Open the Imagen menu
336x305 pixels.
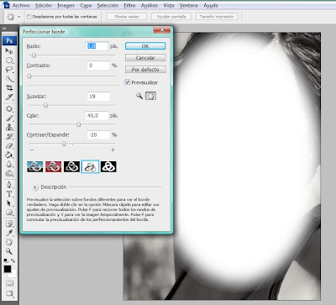[66, 5]
